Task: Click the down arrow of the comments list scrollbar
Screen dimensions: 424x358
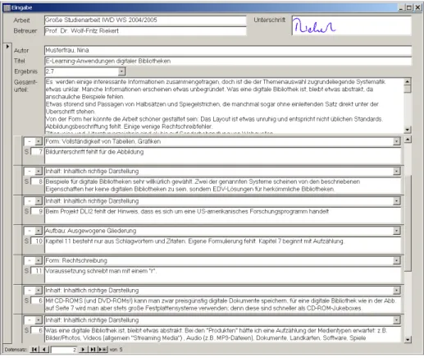Action: (x=408, y=339)
